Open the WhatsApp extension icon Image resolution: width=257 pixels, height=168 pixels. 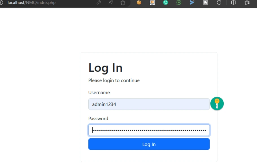179,3
